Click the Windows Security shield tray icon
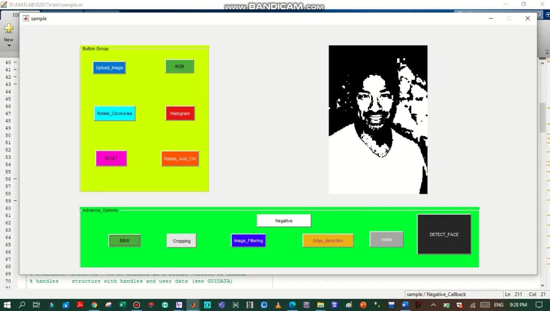 click(459, 305)
